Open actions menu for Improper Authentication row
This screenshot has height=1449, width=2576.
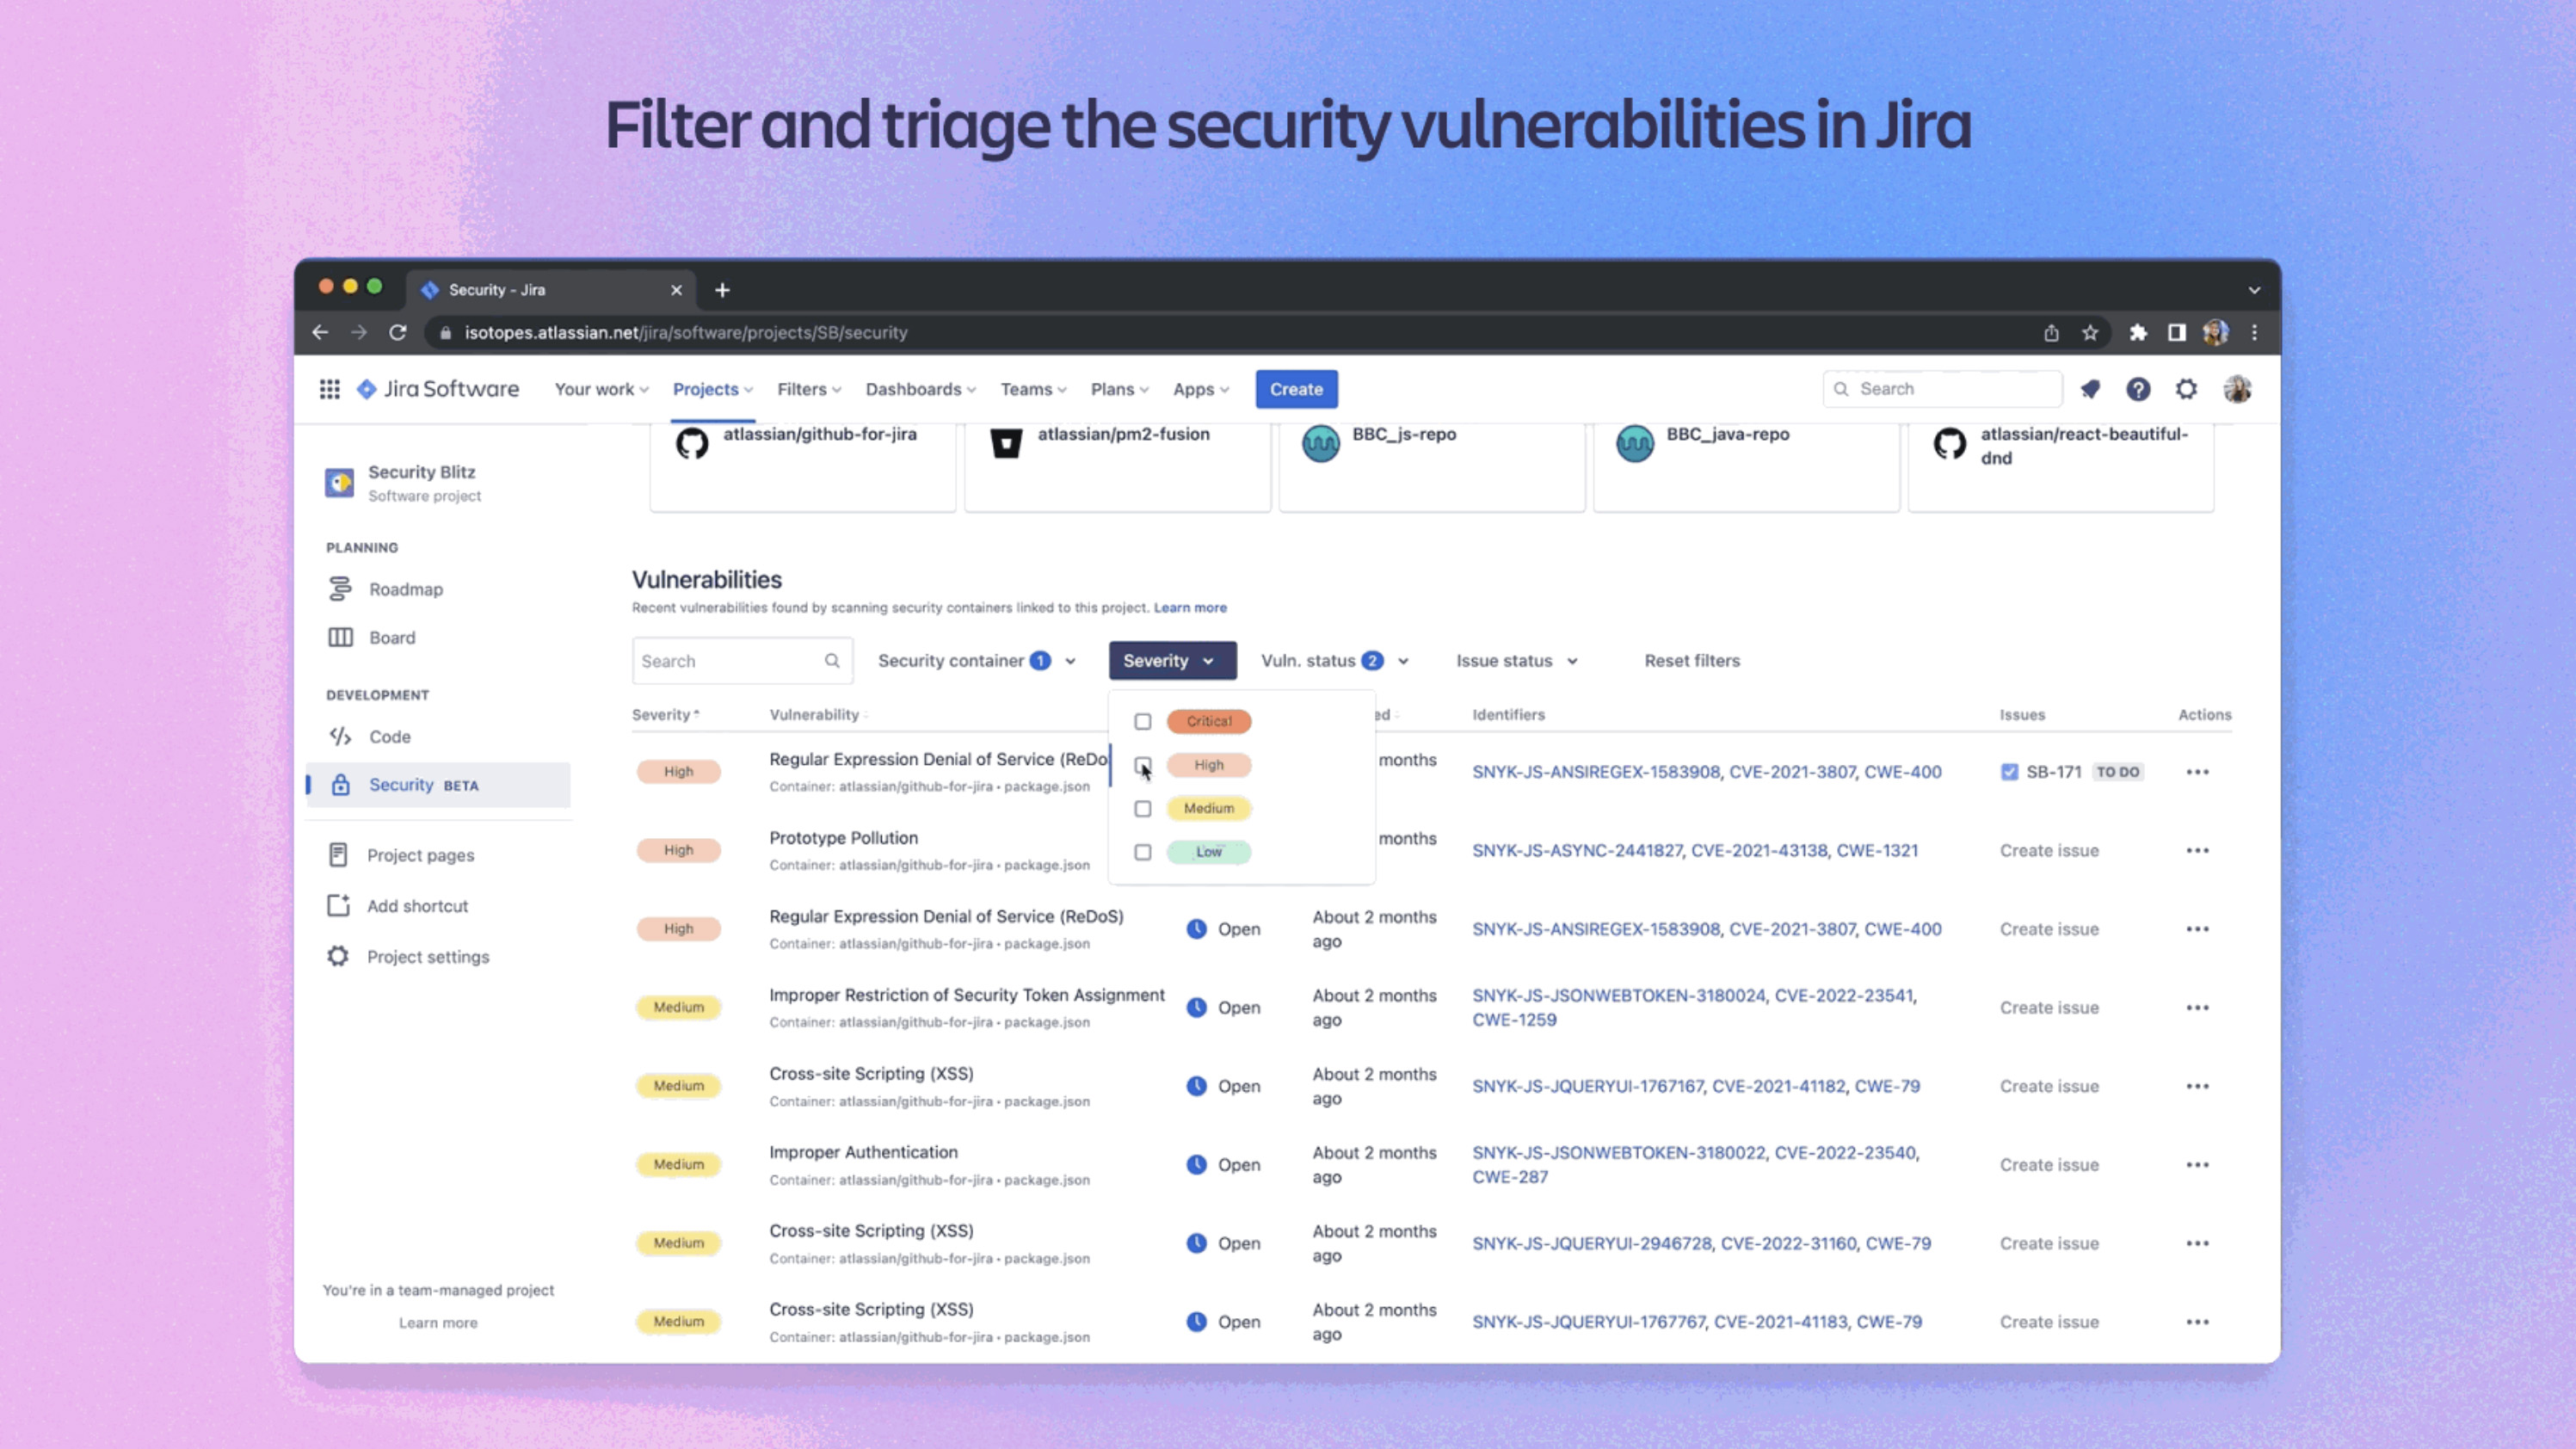2197,1165
